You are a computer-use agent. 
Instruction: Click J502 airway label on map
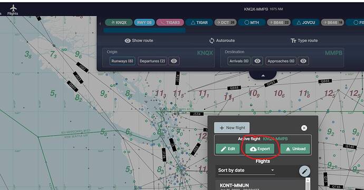pos(82,68)
